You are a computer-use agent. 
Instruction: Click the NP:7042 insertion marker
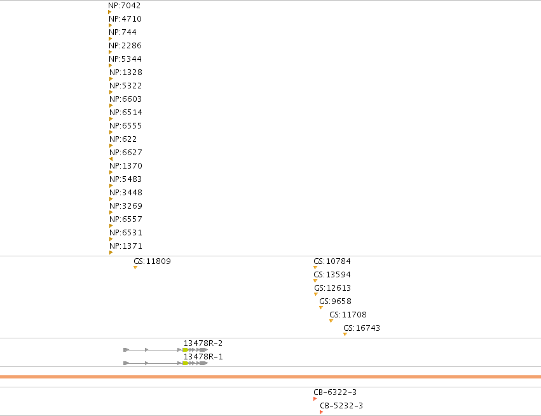click(110, 12)
